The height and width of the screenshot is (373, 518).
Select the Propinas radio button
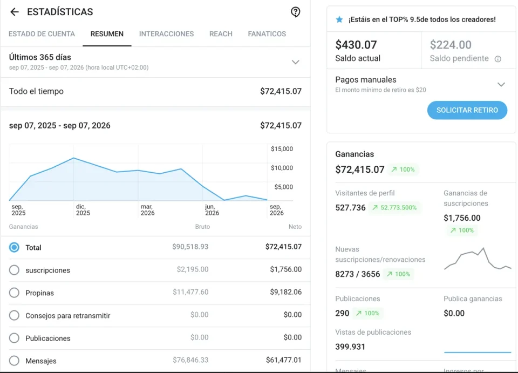click(x=14, y=293)
